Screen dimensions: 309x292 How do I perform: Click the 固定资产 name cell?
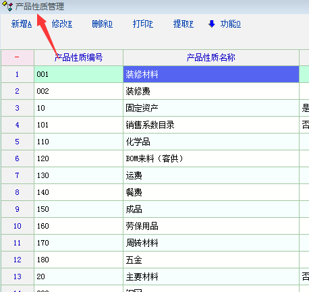pyautogui.click(x=211, y=108)
